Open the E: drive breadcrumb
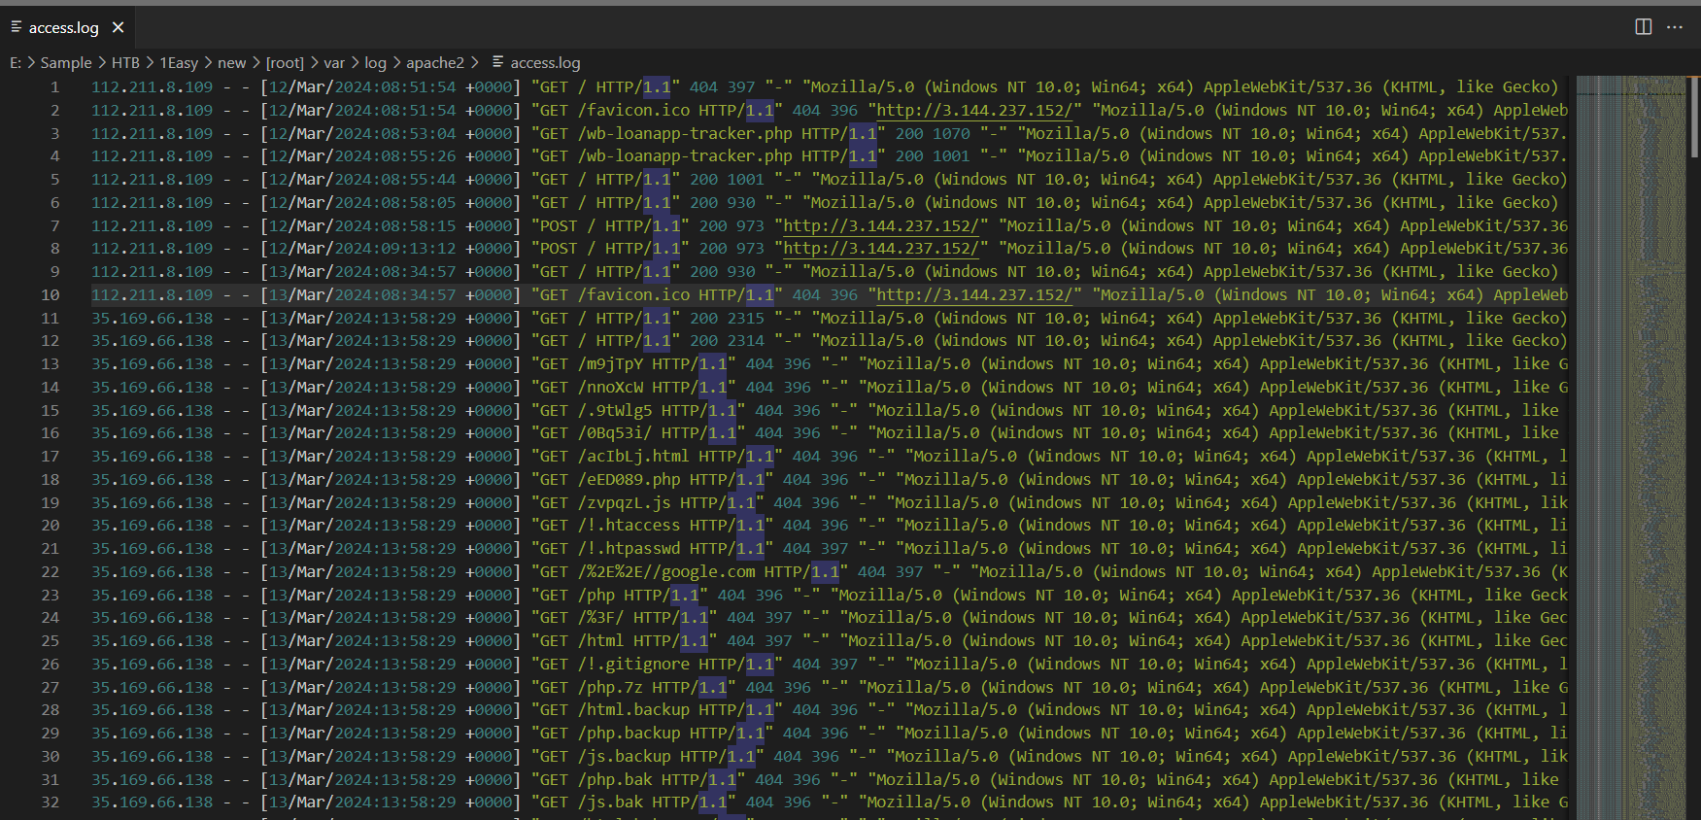The width and height of the screenshot is (1701, 820). 16,63
